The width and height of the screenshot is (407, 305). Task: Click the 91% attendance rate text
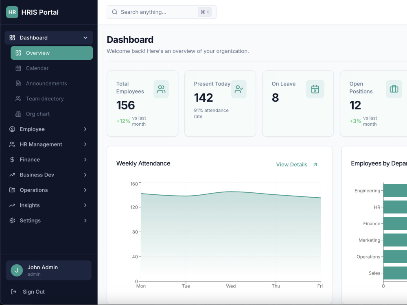211,113
